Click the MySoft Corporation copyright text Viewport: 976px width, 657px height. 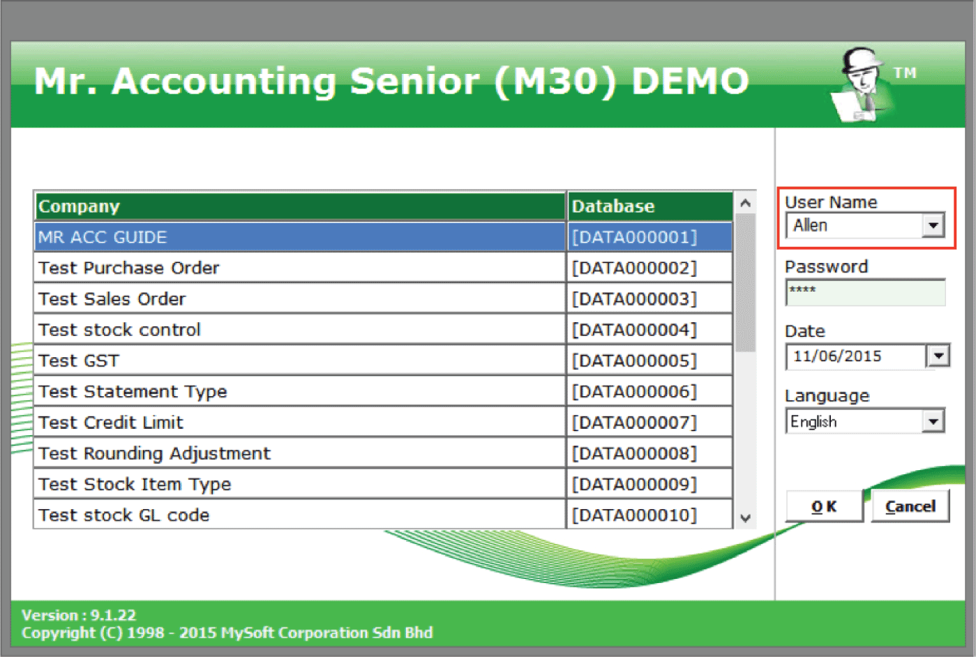coord(227,633)
